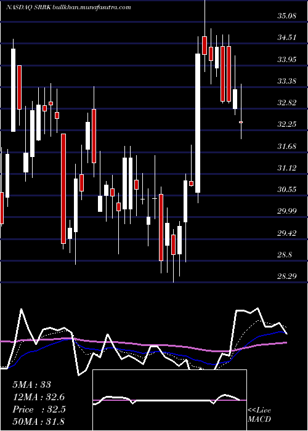Click the 31.68 price axis label
Viewport: 308px width, 431px height.
pyautogui.click(x=286, y=146)
